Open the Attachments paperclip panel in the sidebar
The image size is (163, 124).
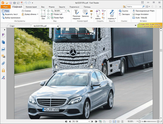[x=4, y=63]
